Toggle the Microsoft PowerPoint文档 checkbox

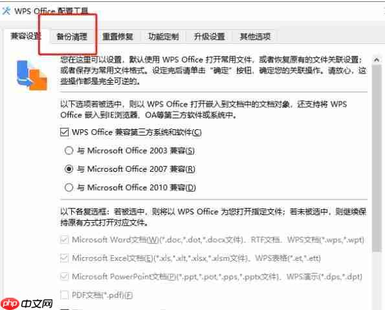(64, 276)
